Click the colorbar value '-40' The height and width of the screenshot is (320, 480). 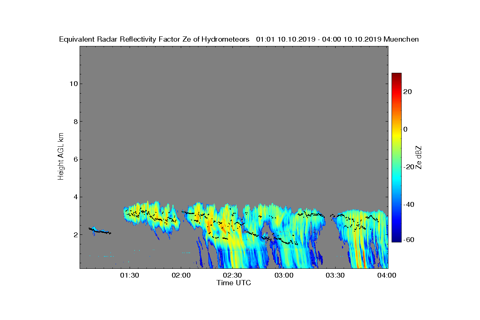pyautogui.click(x=409, y=204)
